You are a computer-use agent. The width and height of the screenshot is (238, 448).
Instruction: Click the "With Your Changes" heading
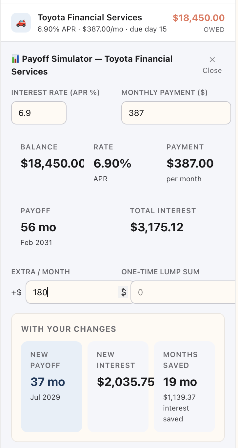point(69,329)
